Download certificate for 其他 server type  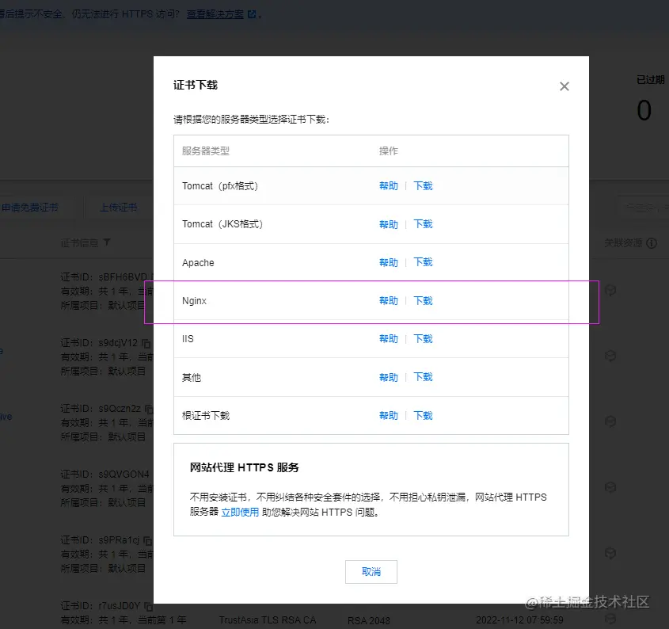pyautogui.click(x=423, y=377)
